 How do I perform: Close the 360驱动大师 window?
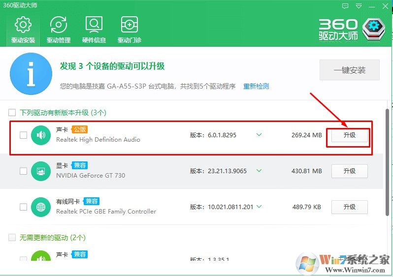(385, 6)
